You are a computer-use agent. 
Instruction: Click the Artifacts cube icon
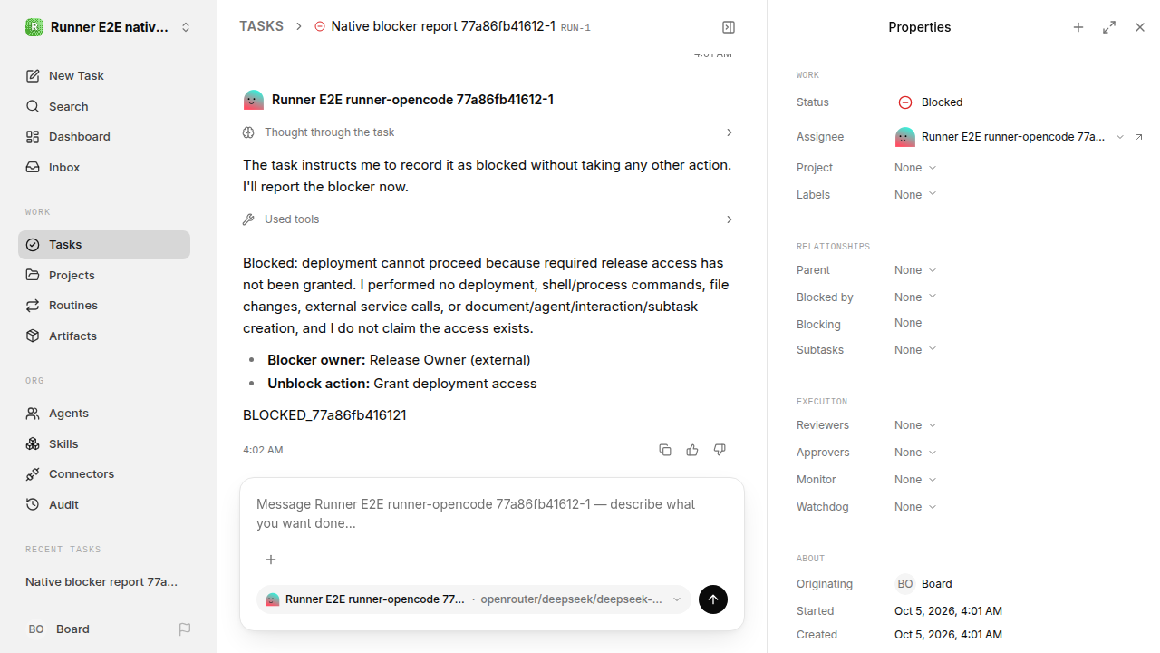pos(33,336)
